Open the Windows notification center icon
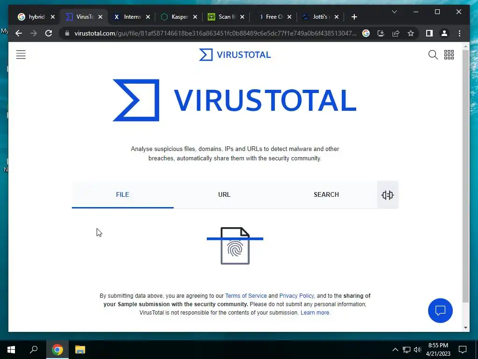Screen dimensions: 478x359 (x=463, y=350)
